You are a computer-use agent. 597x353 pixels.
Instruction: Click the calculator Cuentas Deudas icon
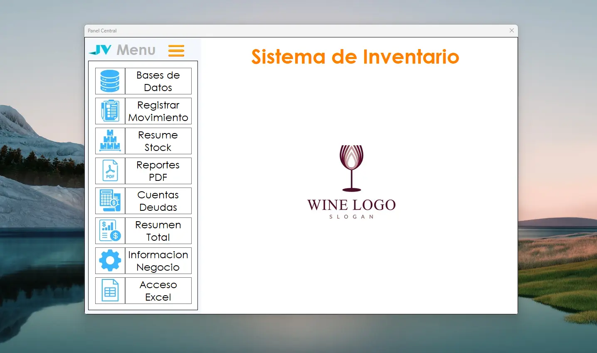click(x=110, y=201)
